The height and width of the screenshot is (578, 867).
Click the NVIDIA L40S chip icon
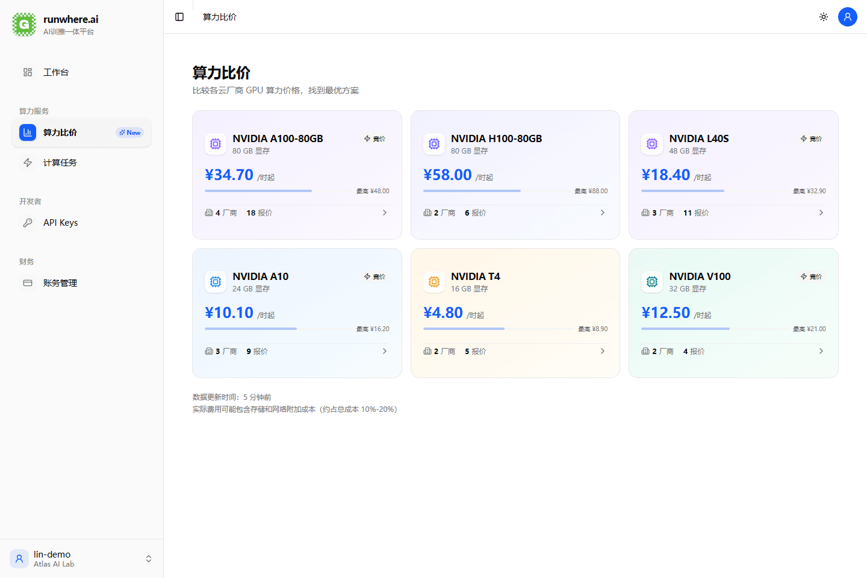[652, 144]
